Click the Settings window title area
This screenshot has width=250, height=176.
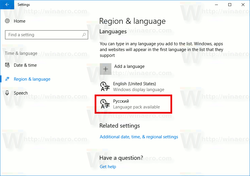tap(24, 5)
